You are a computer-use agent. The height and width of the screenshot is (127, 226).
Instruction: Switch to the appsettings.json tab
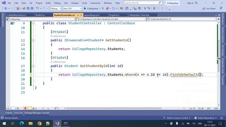click(92, 15)
